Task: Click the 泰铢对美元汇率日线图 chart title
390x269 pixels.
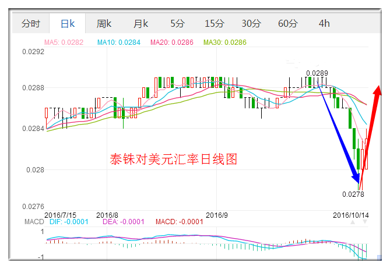Action: [x=173, y=159]
